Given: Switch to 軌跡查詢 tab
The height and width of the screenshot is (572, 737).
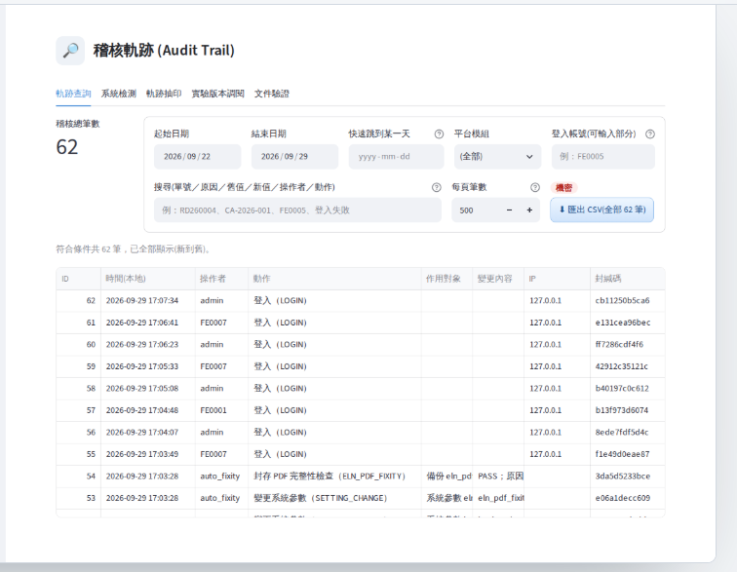Looking at the screenshot, I should (73, 94).
